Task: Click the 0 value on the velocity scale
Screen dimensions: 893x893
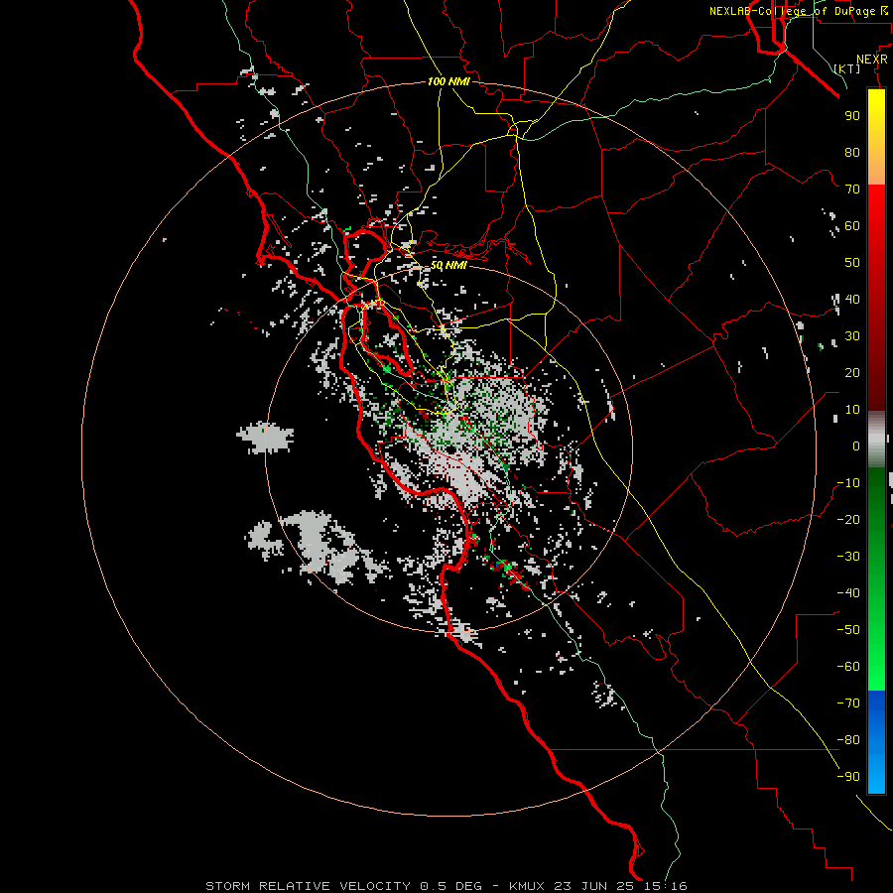Action: tap(856, 446)
